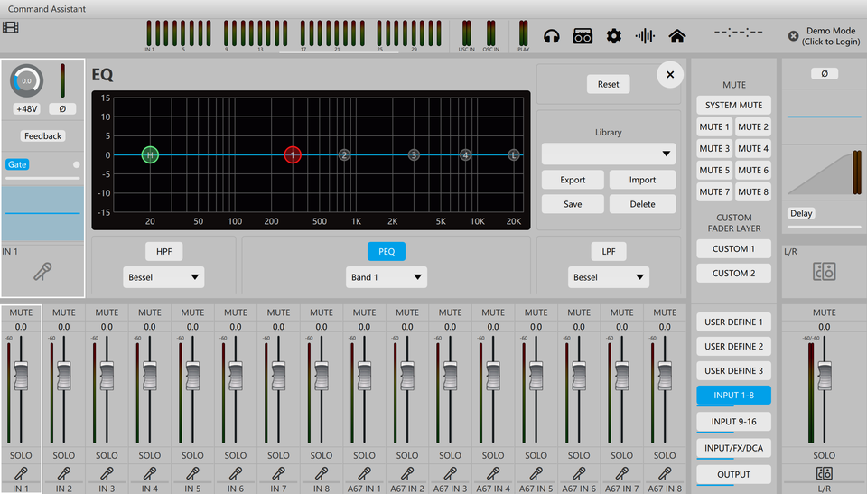
Task: Toggle +48V phantom power
Action: 26,109
